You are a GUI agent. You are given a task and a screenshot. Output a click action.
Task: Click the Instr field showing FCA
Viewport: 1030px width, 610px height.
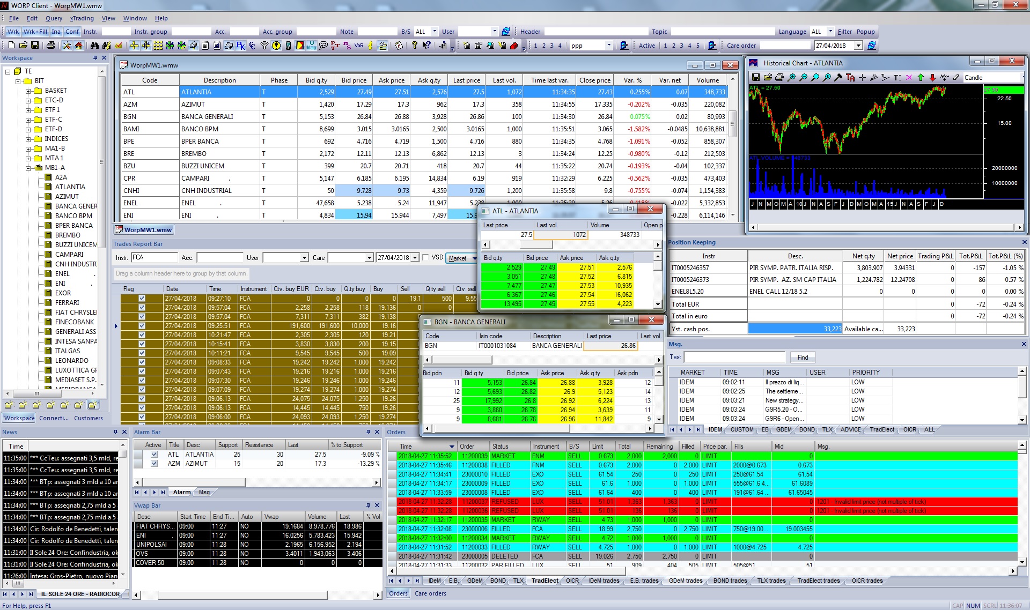(x=154, y=257)
